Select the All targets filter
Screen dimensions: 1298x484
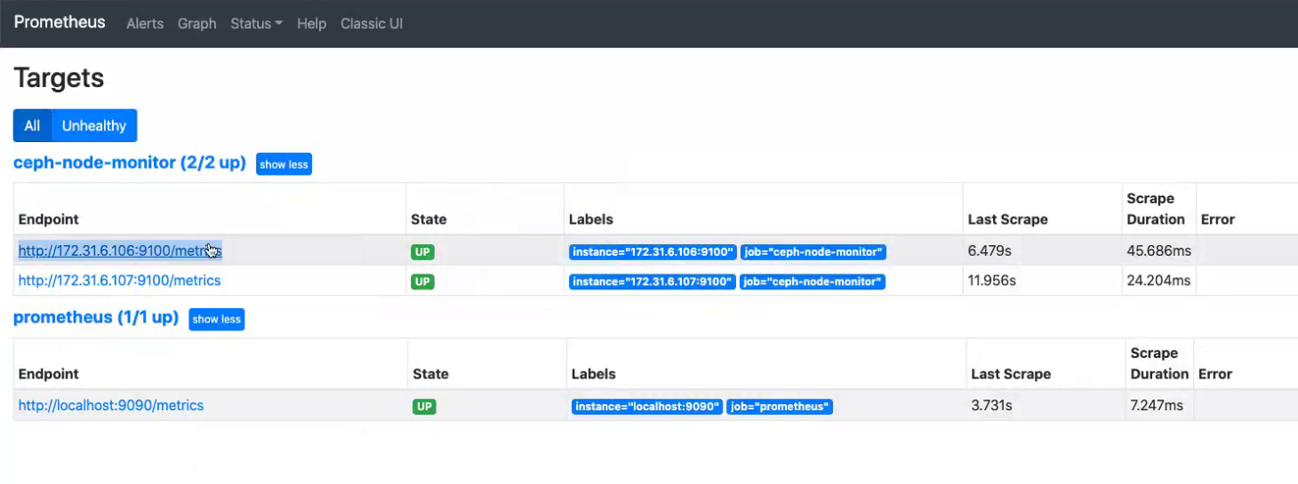tap(32, 125)
